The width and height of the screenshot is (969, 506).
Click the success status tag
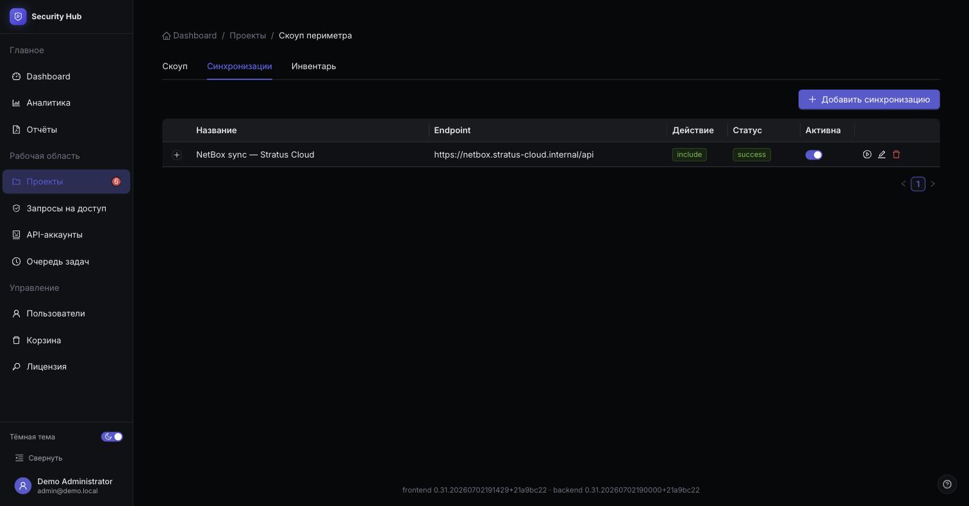click(x=752, y=154)
